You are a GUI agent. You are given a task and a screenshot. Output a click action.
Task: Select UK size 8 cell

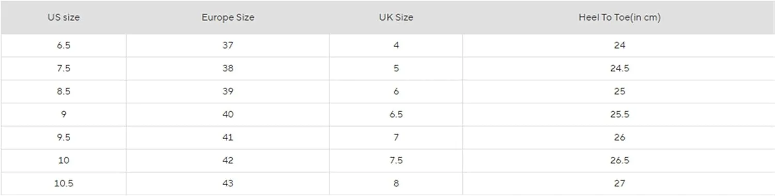coord(396,184)
